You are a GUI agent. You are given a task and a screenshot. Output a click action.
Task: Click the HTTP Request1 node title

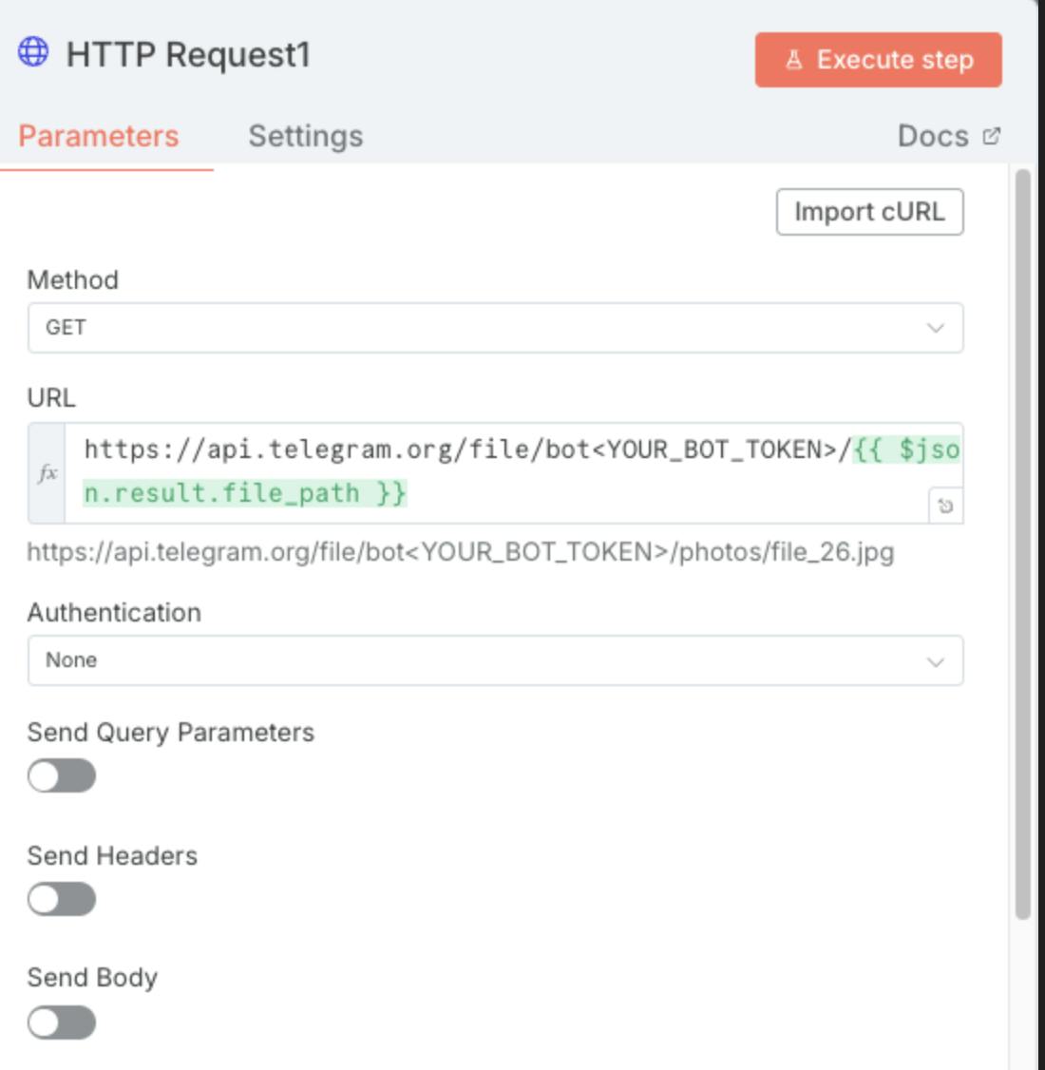[x=188, y=55]
